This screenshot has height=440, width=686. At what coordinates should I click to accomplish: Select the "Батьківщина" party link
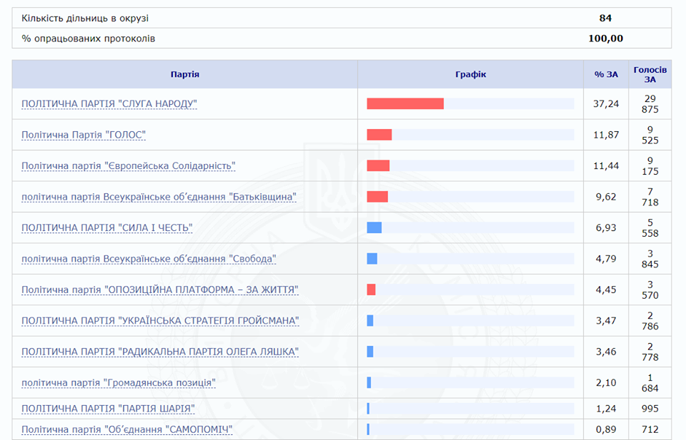click(159, 197)
